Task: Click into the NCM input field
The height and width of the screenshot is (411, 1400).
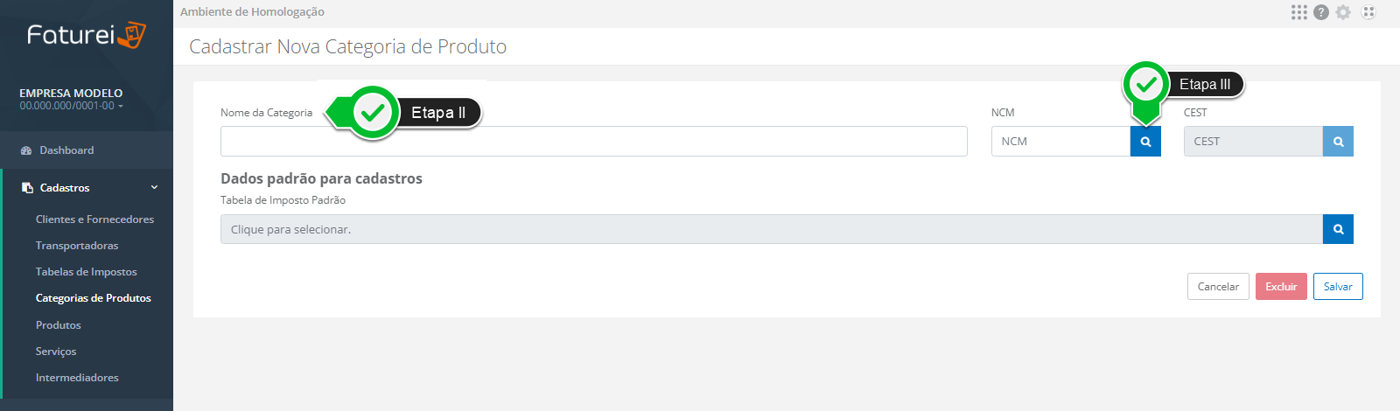Action: coord(1060,142)
